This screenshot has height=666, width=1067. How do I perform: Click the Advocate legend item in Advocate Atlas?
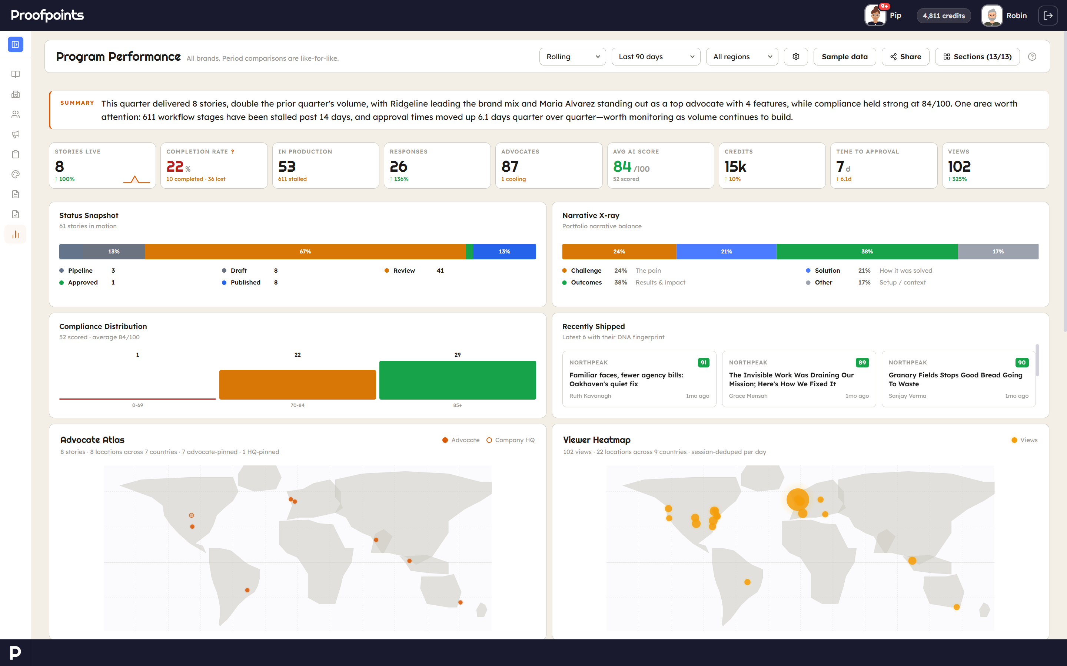tap(461, 440)
